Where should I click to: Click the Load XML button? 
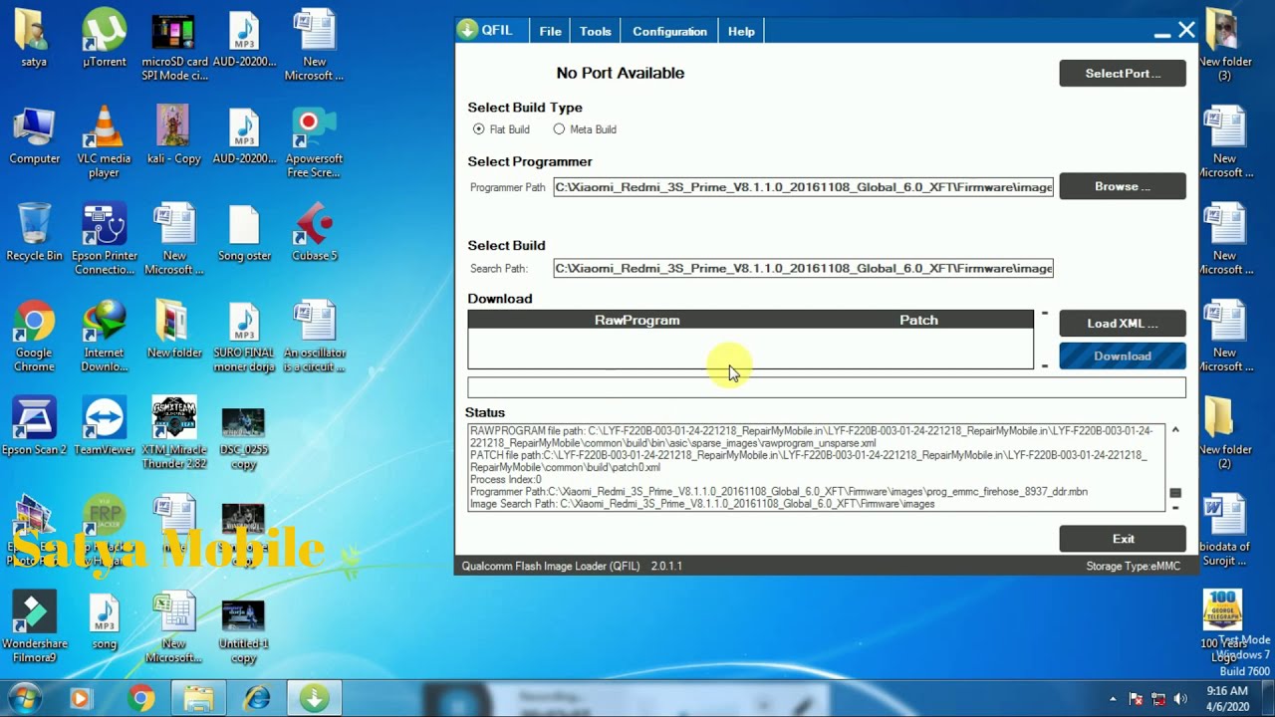1123,323
